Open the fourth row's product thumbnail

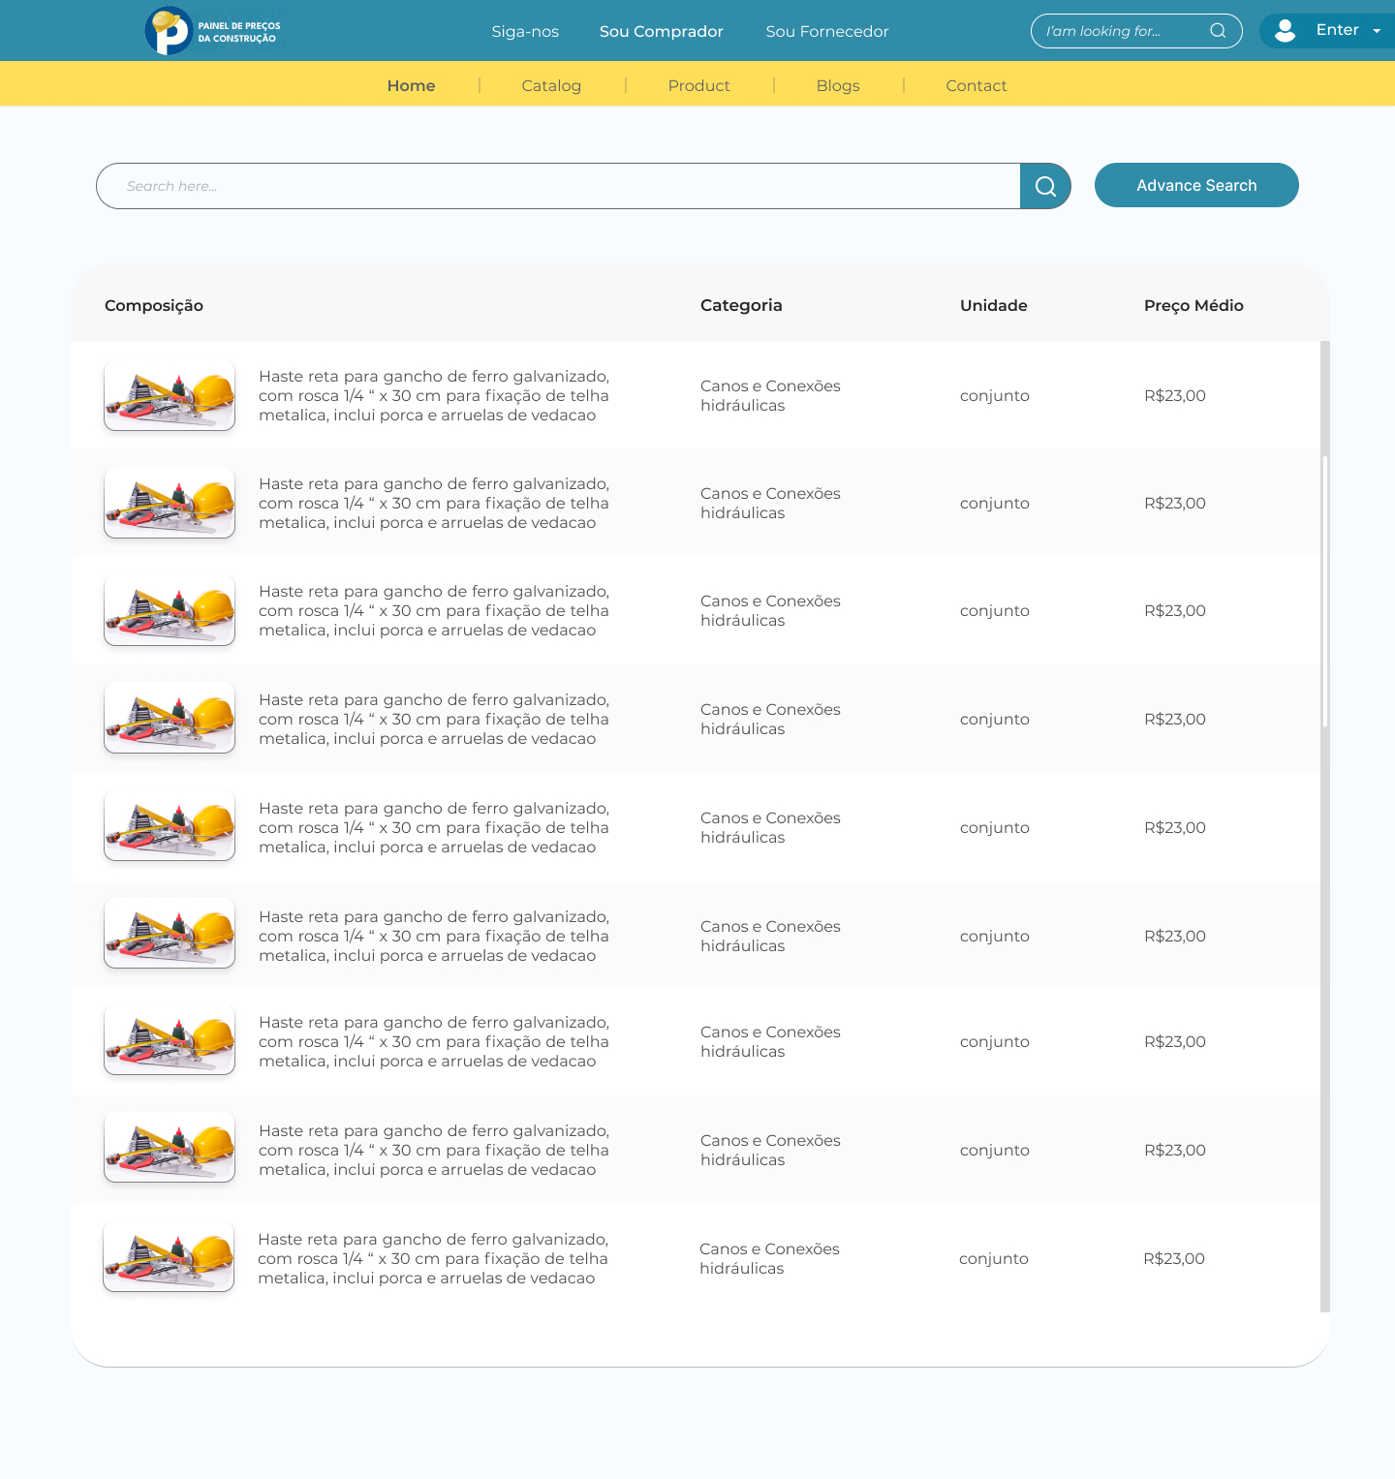click(170, 719)
